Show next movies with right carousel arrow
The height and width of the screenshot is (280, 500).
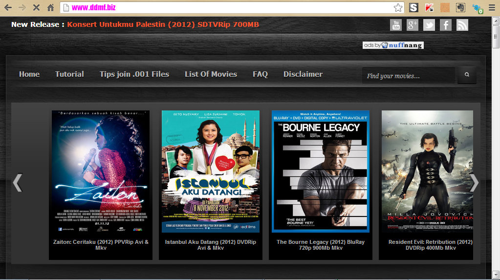tap(474, 183)
